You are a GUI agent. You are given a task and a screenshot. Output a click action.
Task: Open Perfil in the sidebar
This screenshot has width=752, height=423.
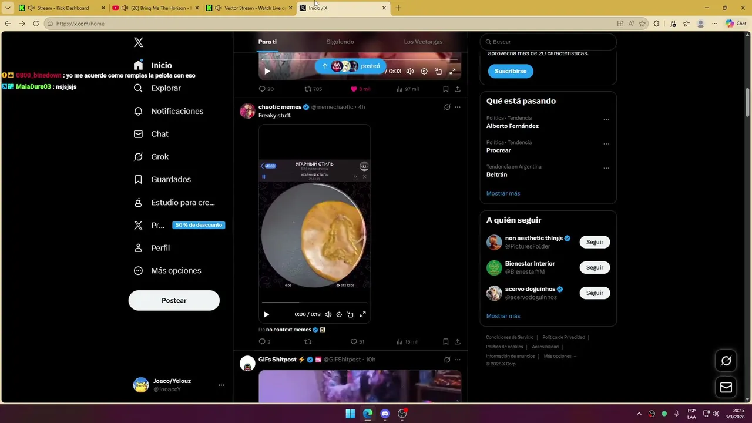[x=152, y=248]
